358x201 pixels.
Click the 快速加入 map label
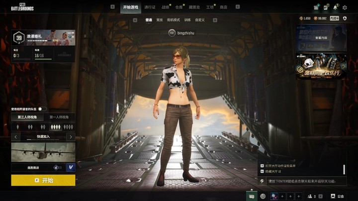(43, 137)
